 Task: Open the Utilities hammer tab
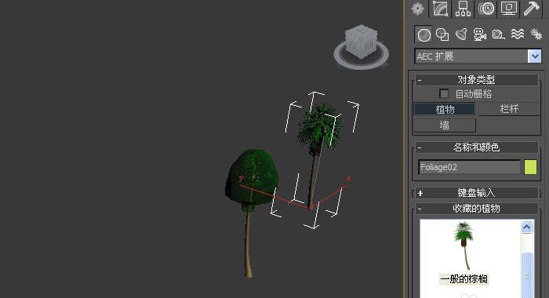(532, 9)
